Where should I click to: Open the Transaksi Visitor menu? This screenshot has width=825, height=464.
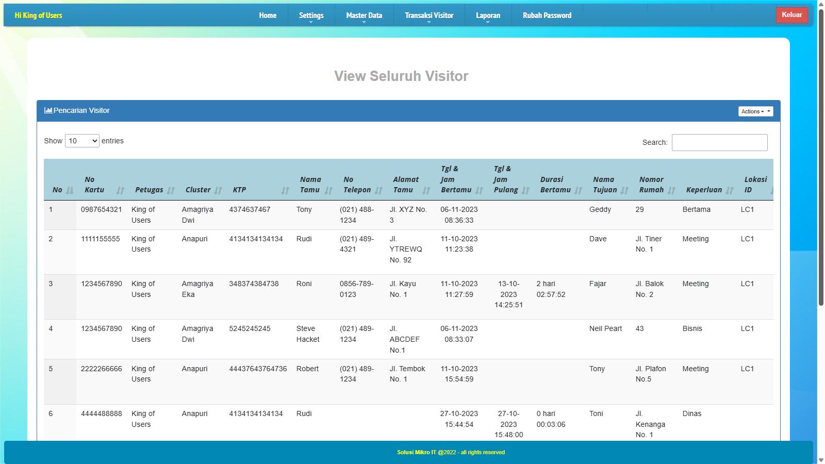tap(428, 15)
